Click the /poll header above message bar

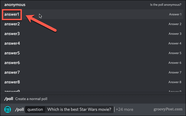[x=8, y=99]
